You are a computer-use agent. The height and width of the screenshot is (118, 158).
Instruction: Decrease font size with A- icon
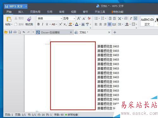[x=84, y=19]
